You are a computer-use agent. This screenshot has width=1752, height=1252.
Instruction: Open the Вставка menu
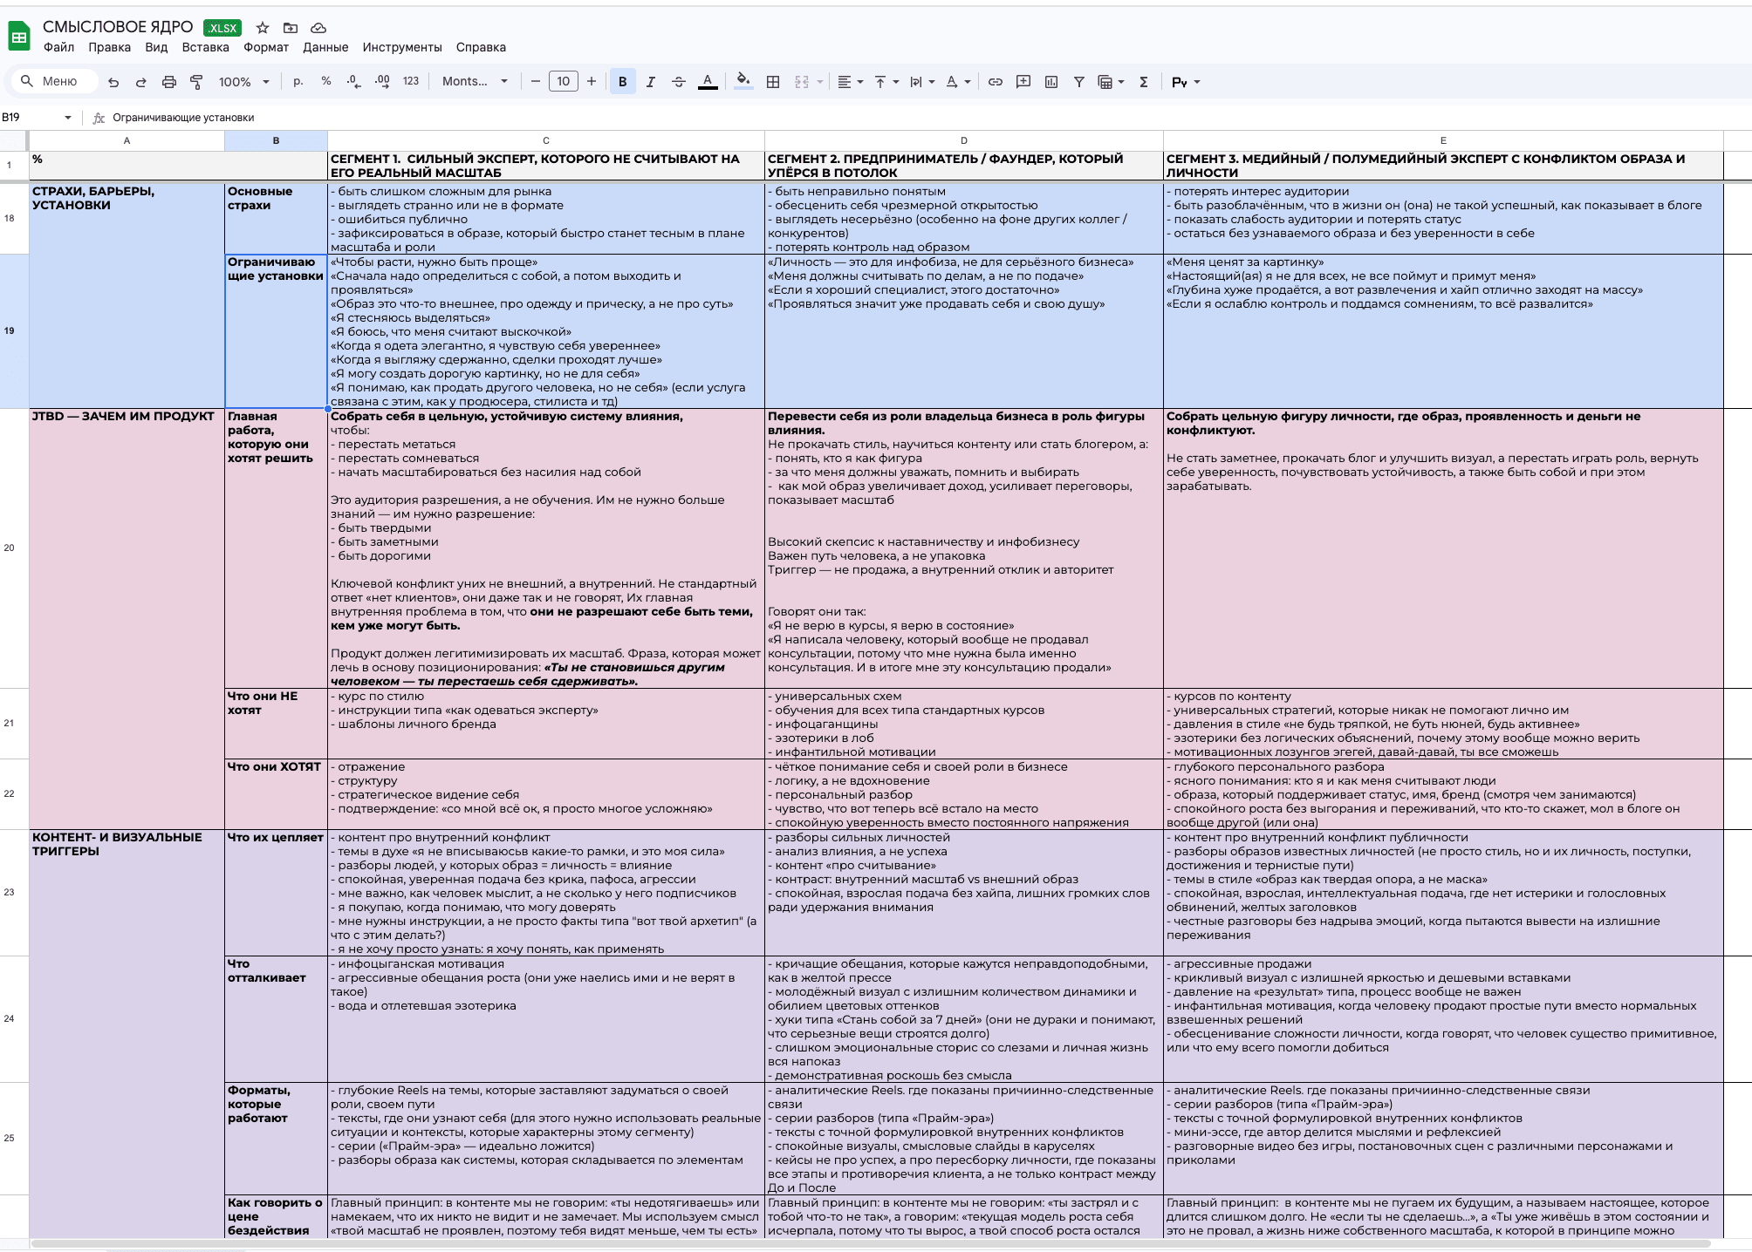[x=205, y=47]
